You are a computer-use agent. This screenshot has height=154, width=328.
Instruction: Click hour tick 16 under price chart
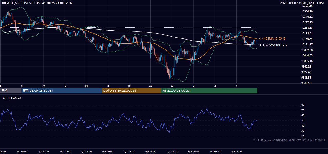(x=108, y=86)
